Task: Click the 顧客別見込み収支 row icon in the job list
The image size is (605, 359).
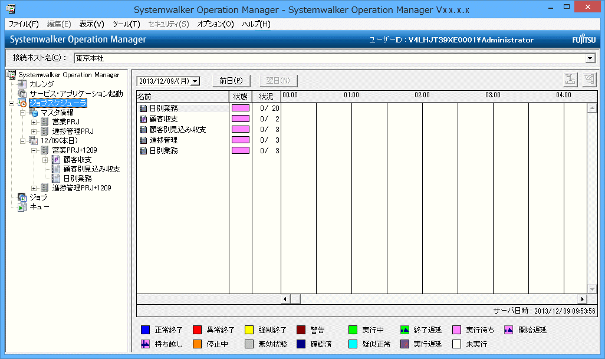Action: point(143,130)
